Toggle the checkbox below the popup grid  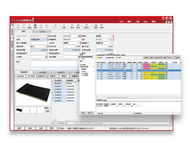coord(97,113)
